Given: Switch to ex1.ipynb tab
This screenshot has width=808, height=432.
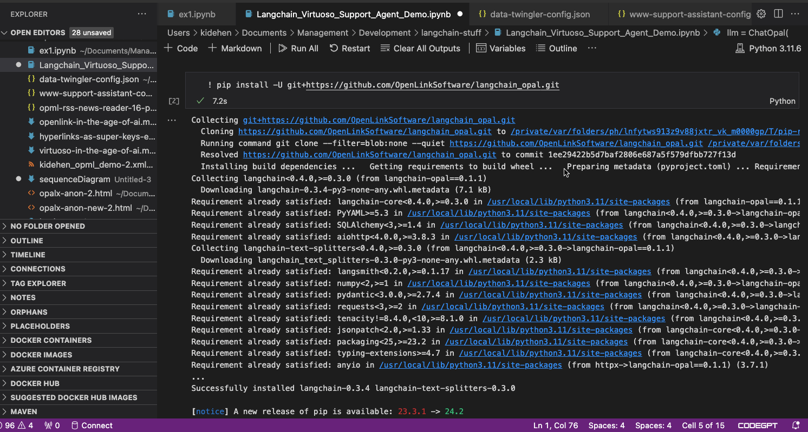Looking at the screenshot, I should [197, 14].
